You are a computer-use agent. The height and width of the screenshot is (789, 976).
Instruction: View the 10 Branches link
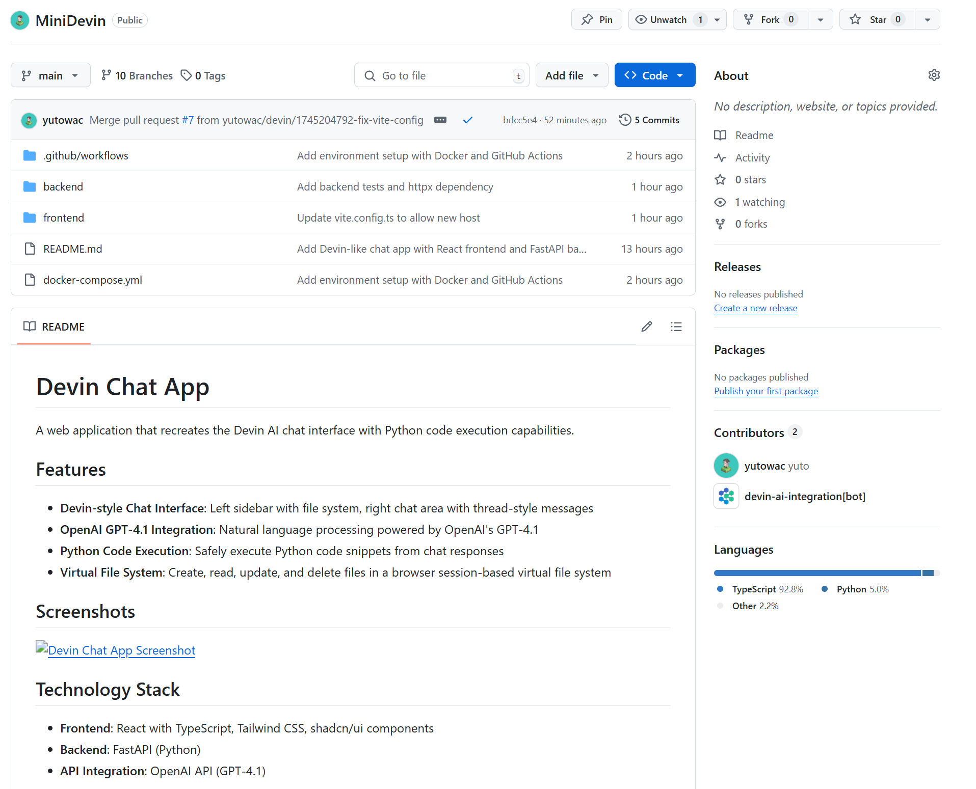(x=137, y=75)
